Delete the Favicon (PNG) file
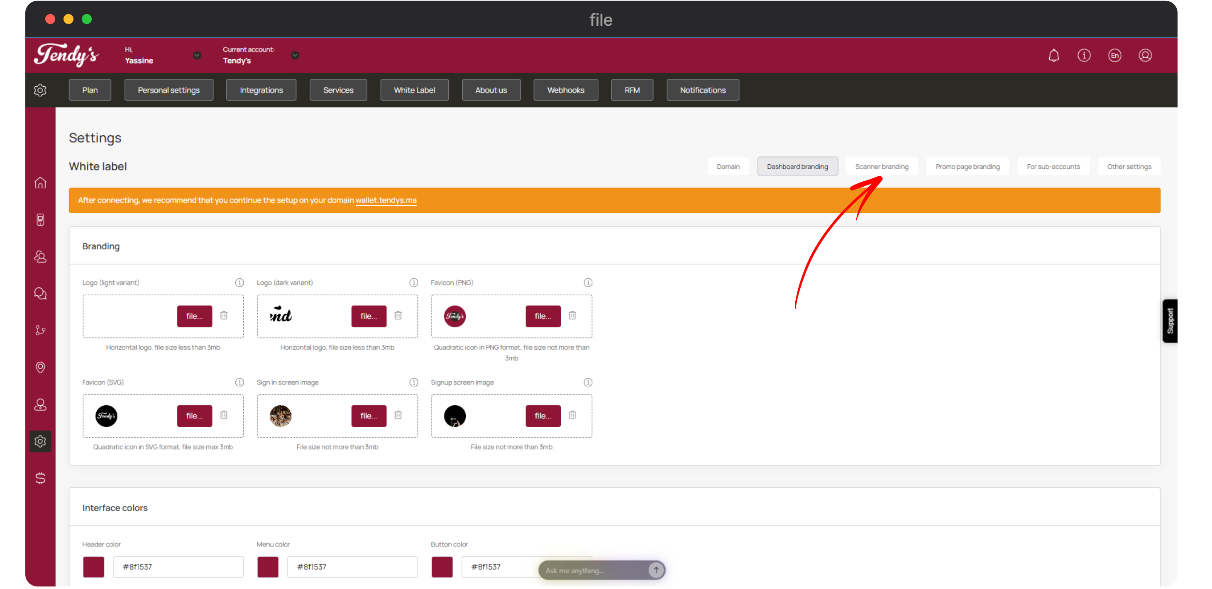The image size is (1212, 589). point(572,315)
